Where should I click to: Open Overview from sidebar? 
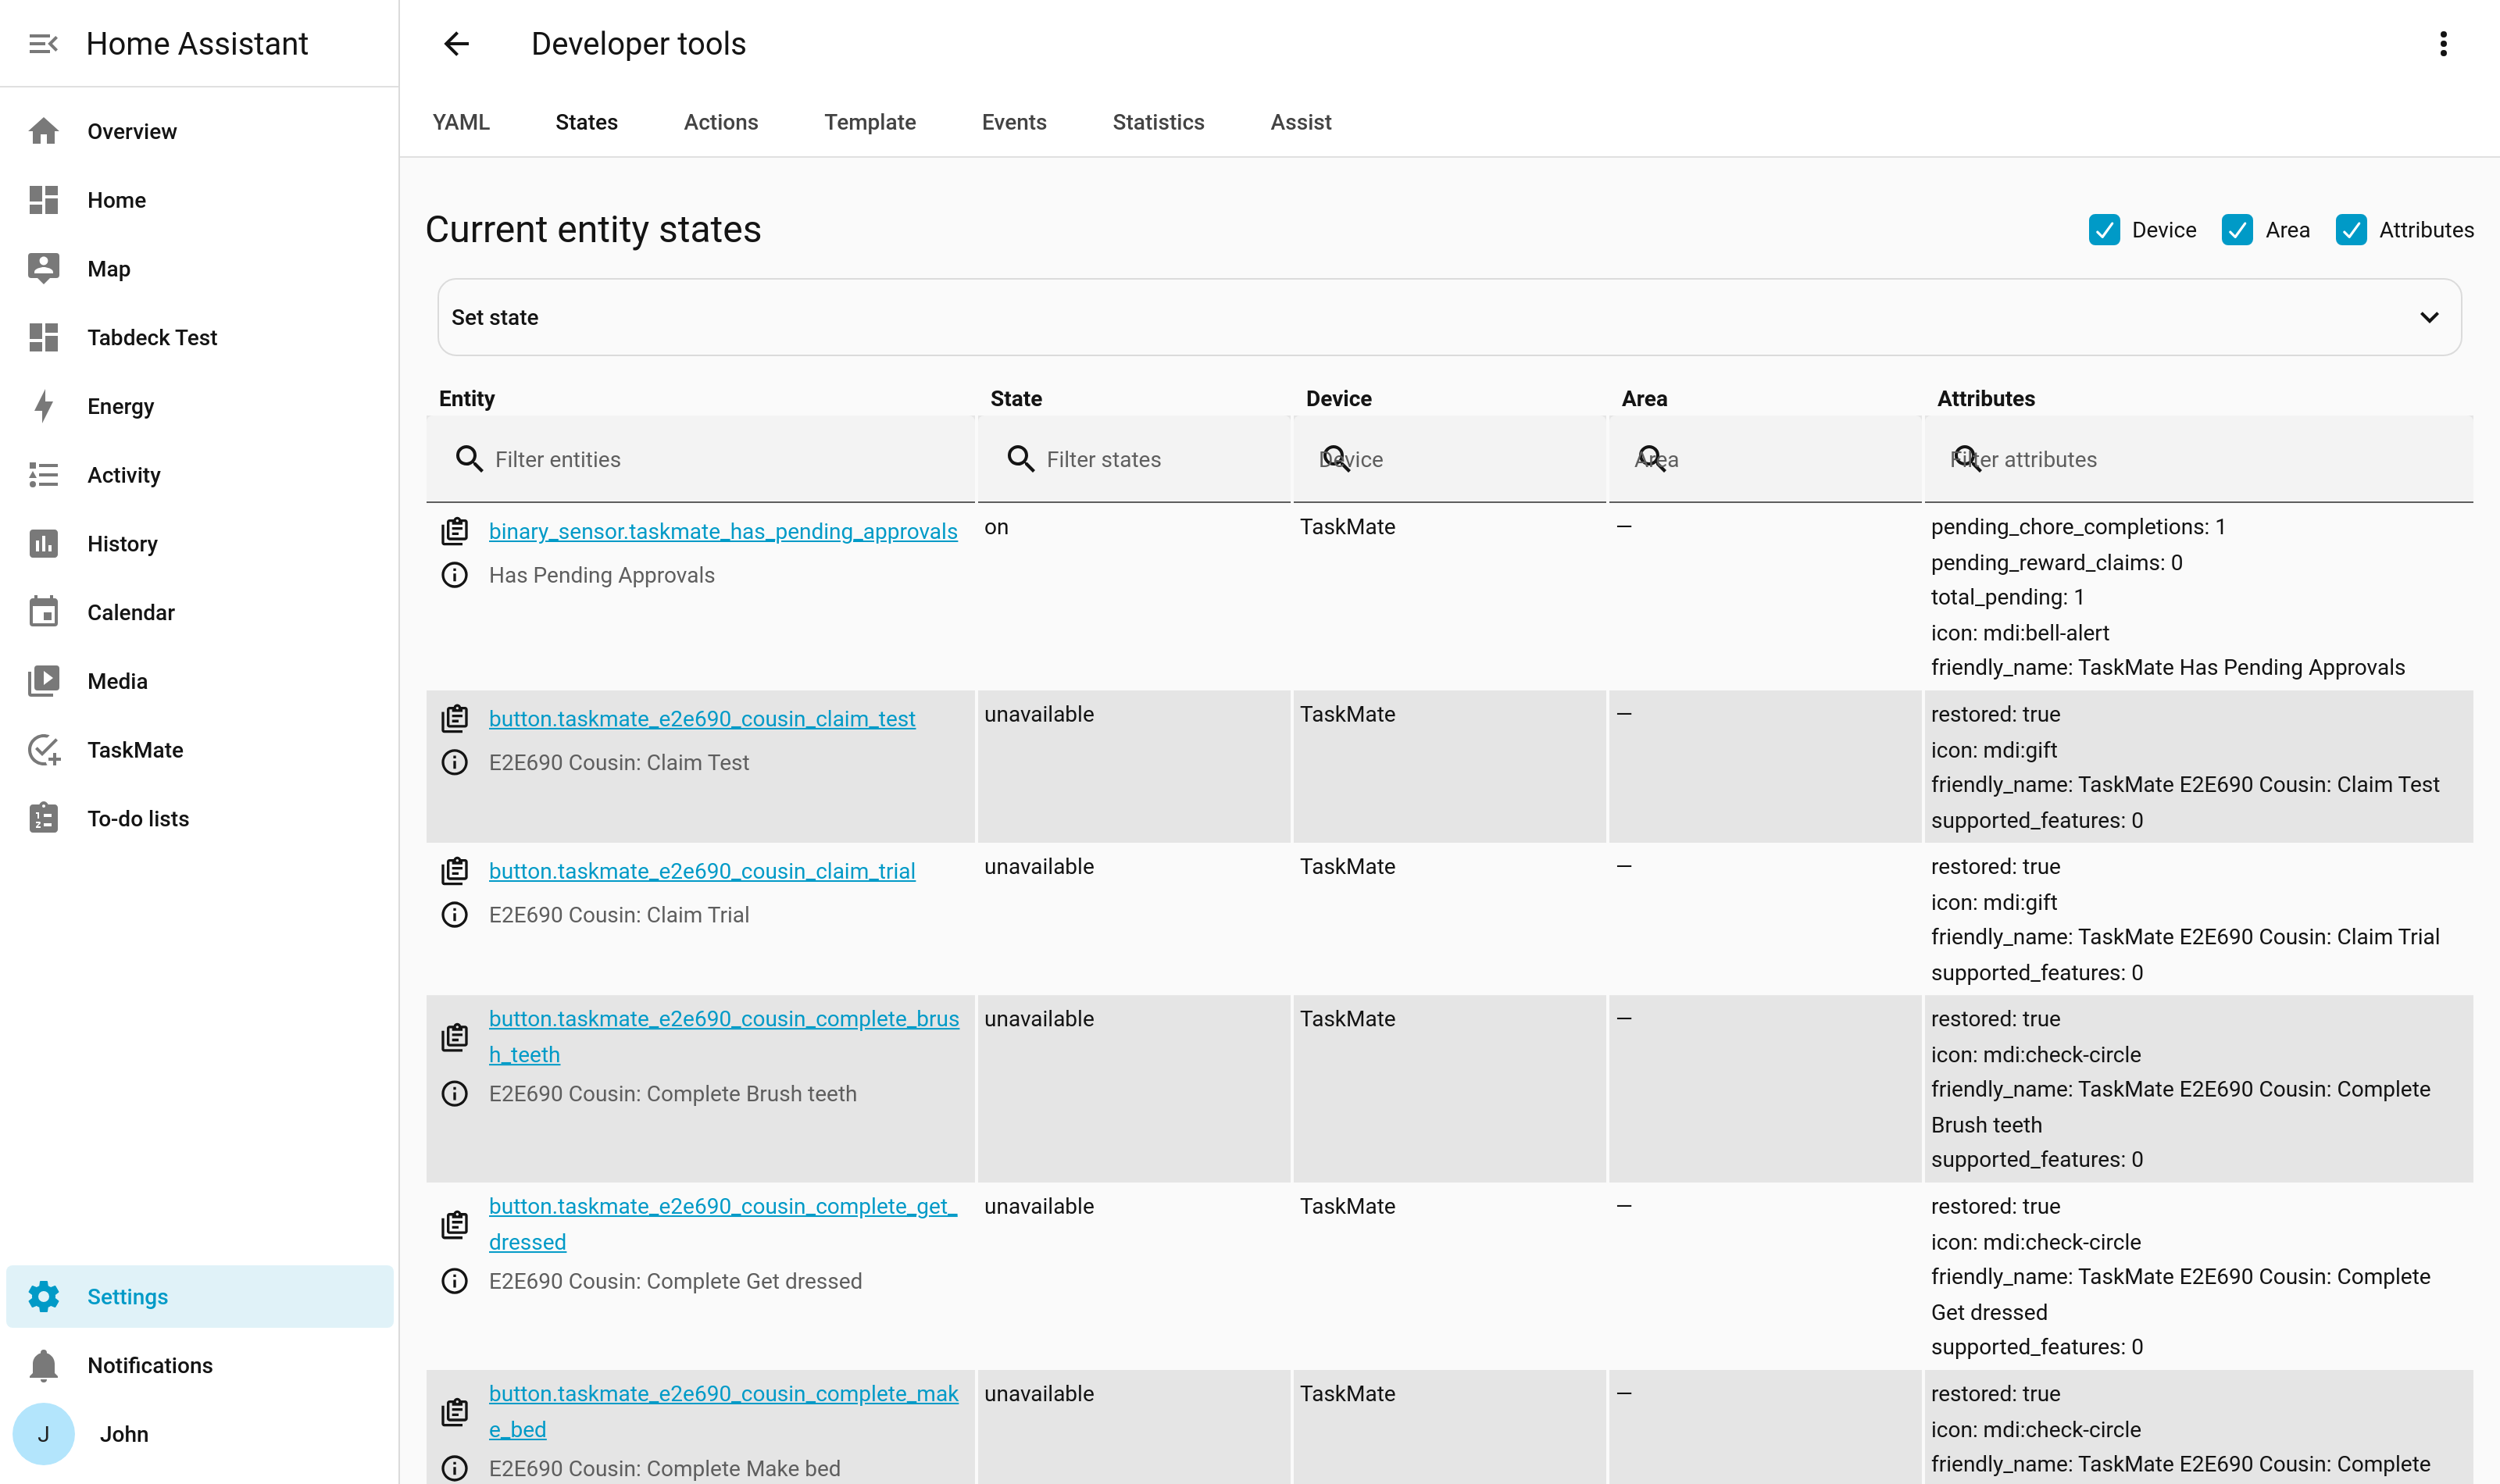199,131
